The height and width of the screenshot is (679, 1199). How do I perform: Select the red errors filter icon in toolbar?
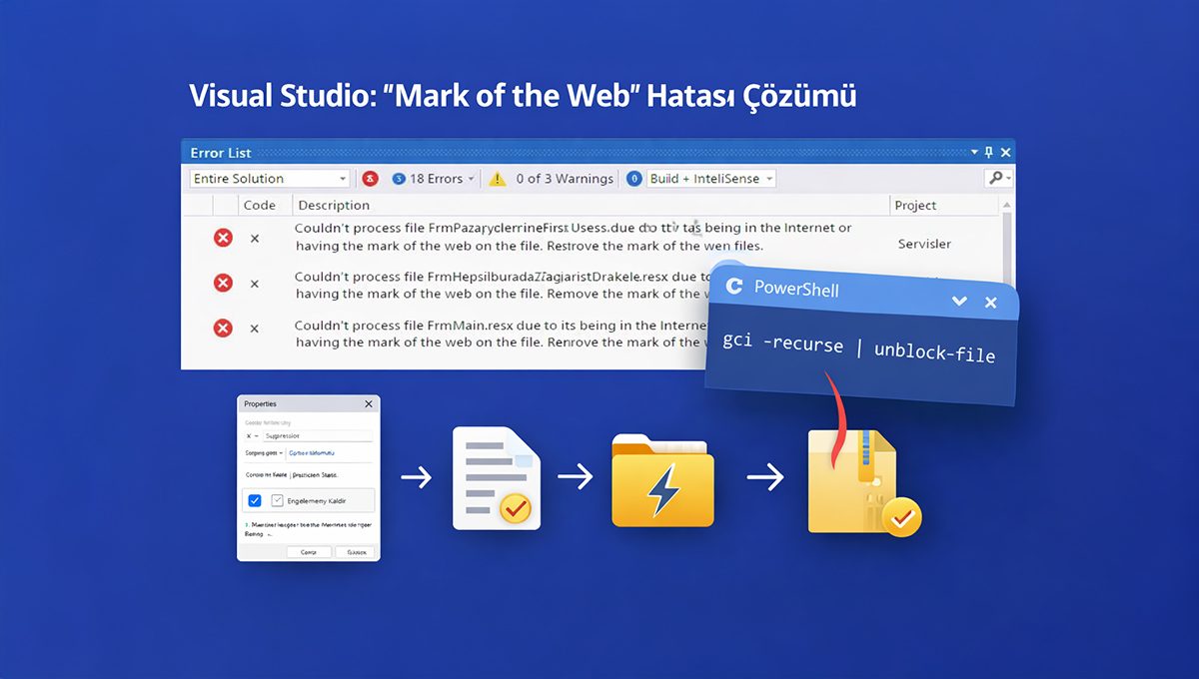point(369,178)
